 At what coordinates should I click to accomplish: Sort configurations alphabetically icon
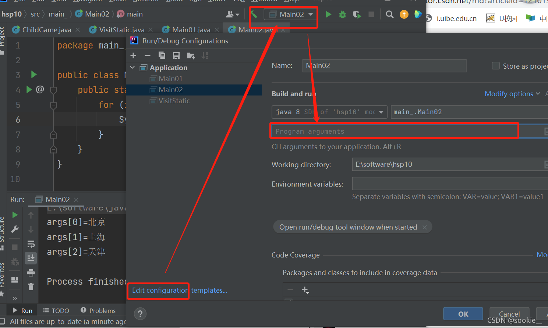coord(205,55)
